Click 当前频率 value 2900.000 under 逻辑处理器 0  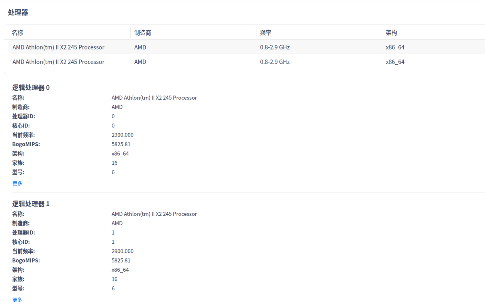pyautogui.click(x=123, y=135)
